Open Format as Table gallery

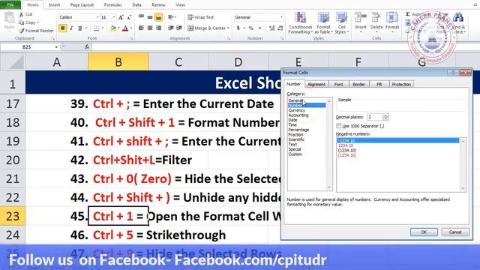(323, 23)
